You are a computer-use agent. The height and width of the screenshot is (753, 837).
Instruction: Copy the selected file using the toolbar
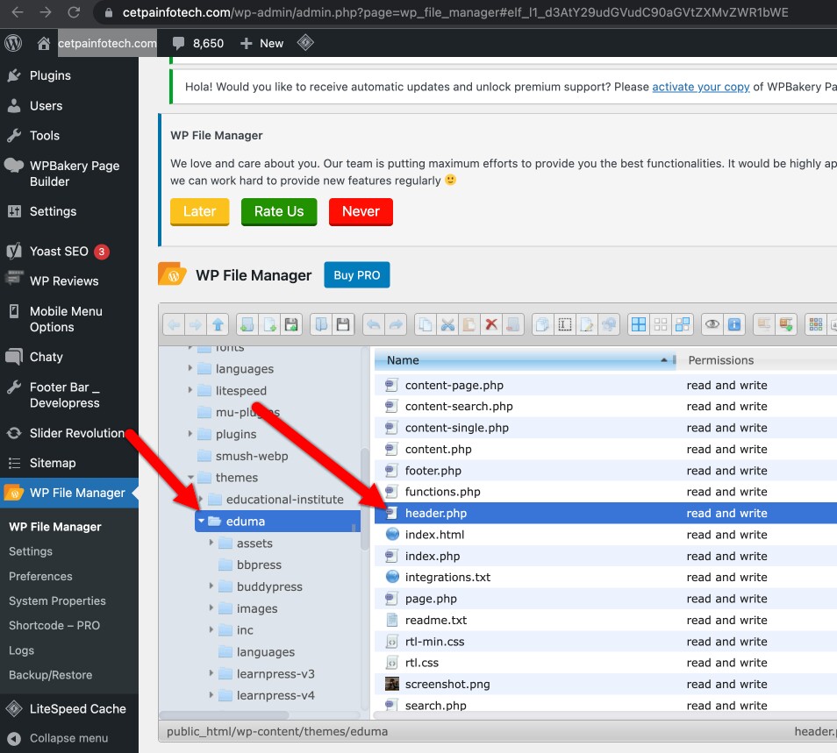[426, 323]
